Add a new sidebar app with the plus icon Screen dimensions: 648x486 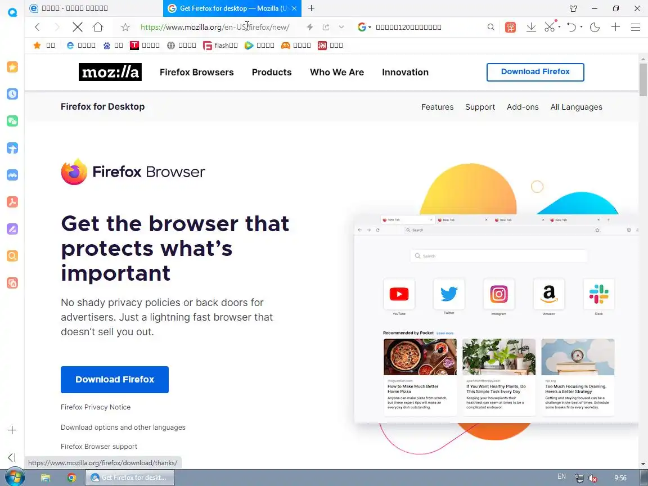pos(12,430)
